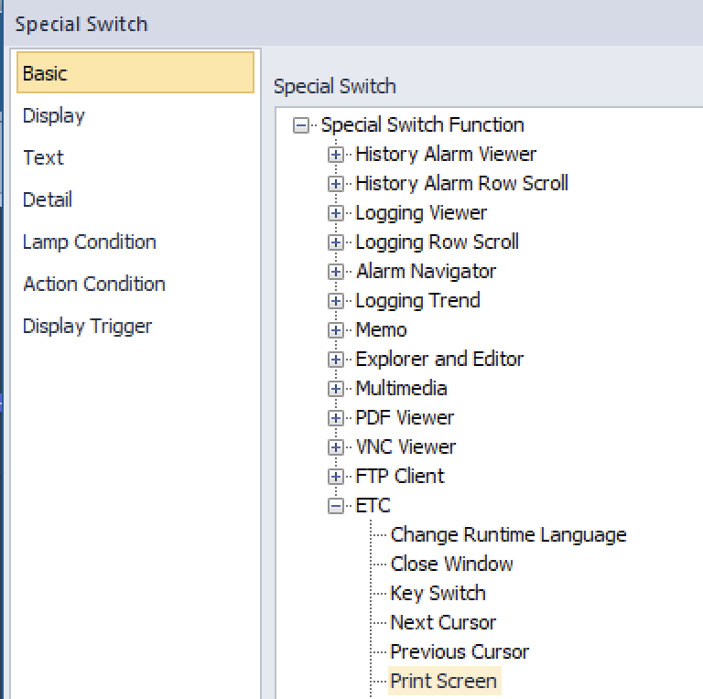
Task: Select the Print Screen function
Action: [444, 681]
